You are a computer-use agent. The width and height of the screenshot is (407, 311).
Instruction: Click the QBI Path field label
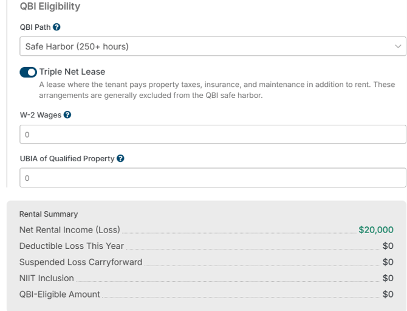(x=35, y=27)
